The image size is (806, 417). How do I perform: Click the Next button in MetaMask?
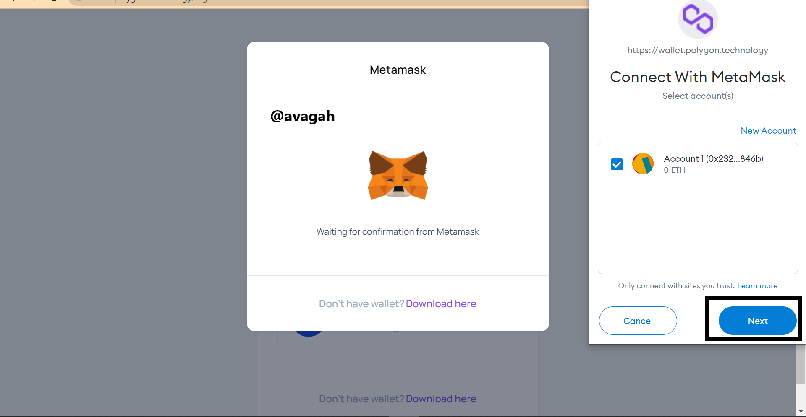coord(757,321)
